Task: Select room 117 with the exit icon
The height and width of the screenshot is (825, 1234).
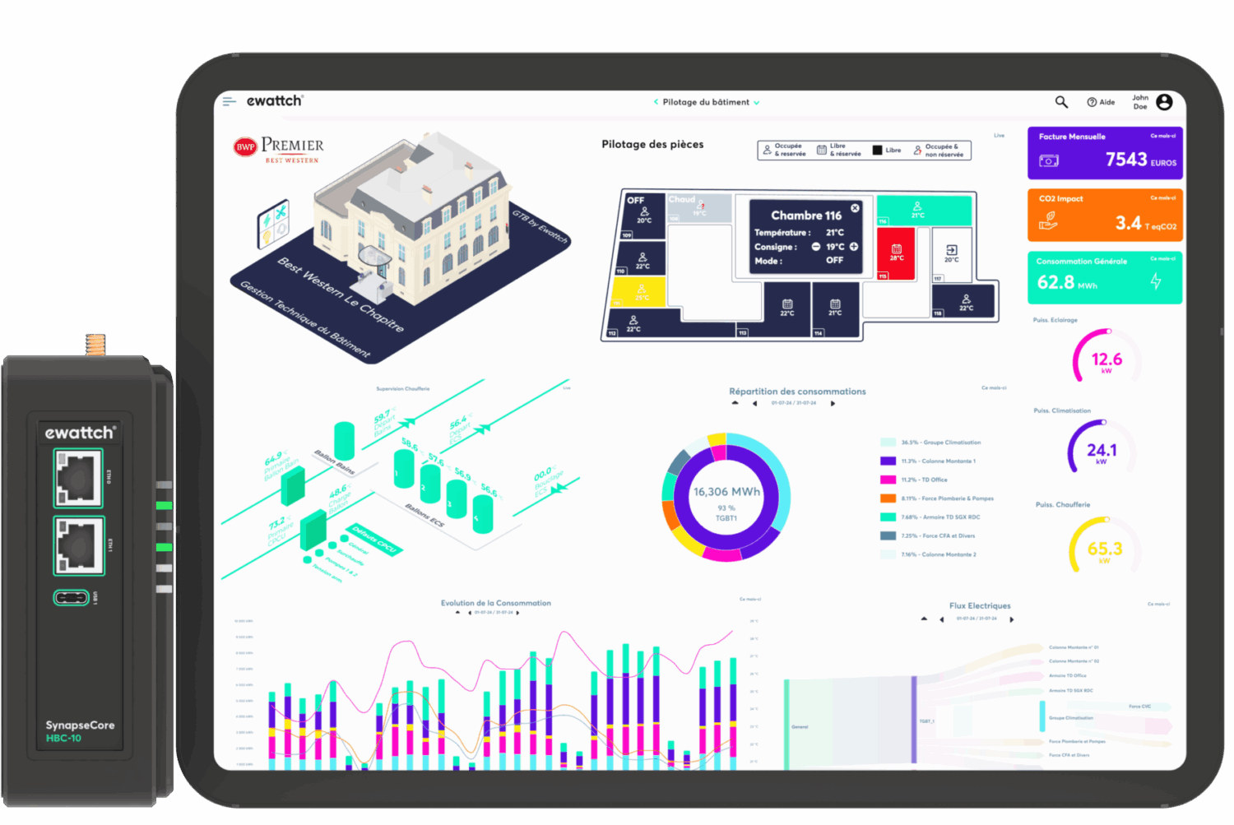Action: tap(952, 253)
